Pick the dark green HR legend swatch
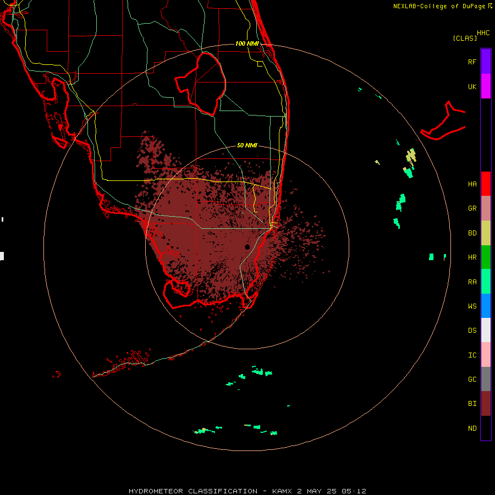 [x=486, y=257]
